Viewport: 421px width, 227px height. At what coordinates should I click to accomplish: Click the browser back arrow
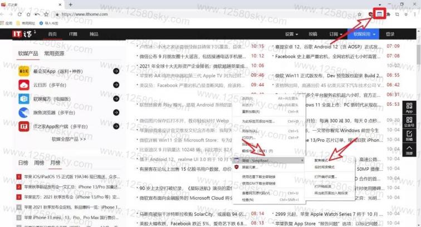click(2, 14)
